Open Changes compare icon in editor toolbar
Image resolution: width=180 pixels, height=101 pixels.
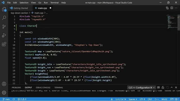167,8
